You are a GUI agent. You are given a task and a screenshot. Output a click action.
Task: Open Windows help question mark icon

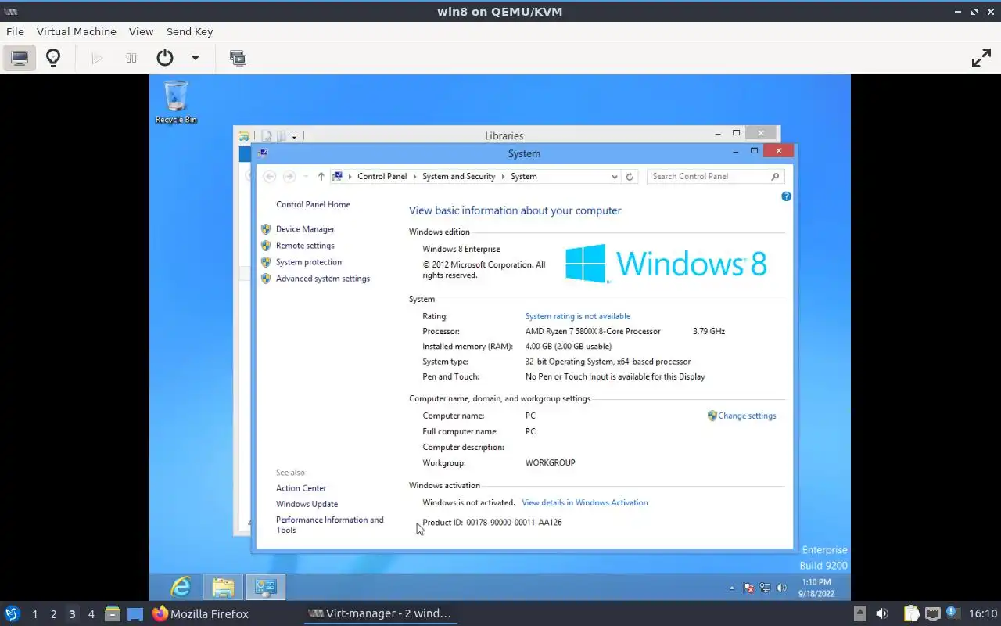tap(786, 196)
